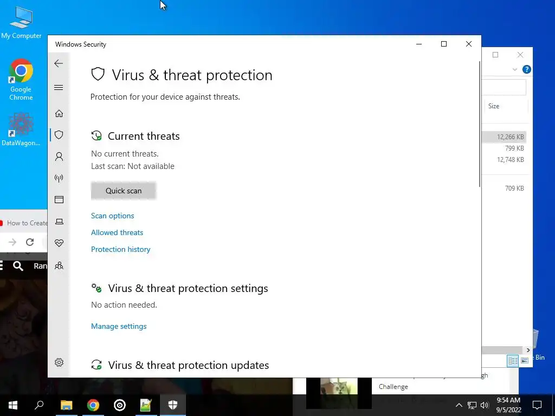
Task: Open File Explorer from the taskbar
Action: point(67,405)
